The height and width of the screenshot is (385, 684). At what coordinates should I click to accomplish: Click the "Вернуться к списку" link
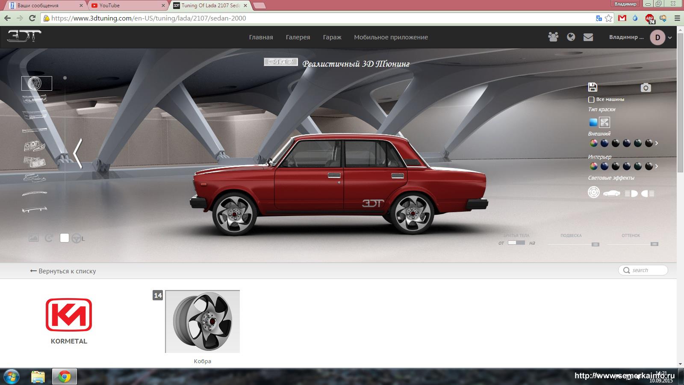pos(63,271)
